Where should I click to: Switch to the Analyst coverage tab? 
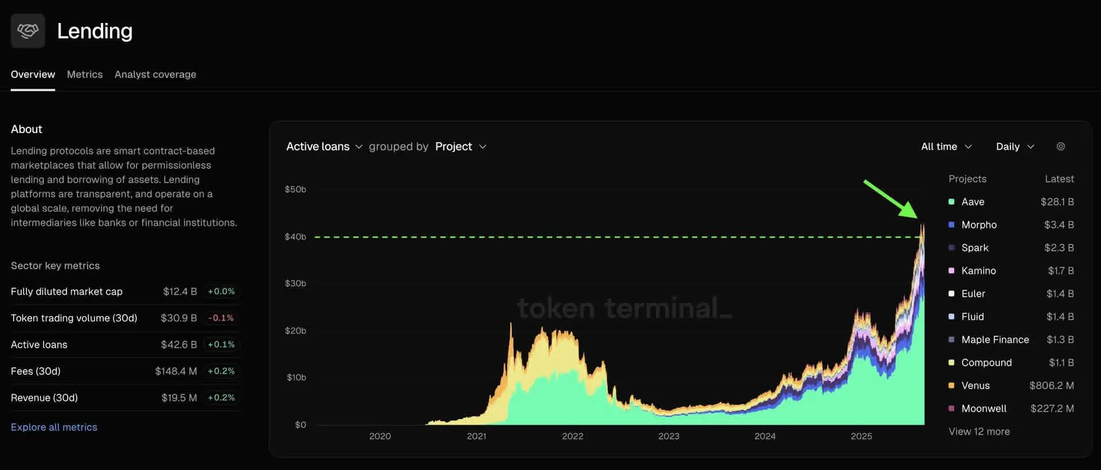click(155, 74)
